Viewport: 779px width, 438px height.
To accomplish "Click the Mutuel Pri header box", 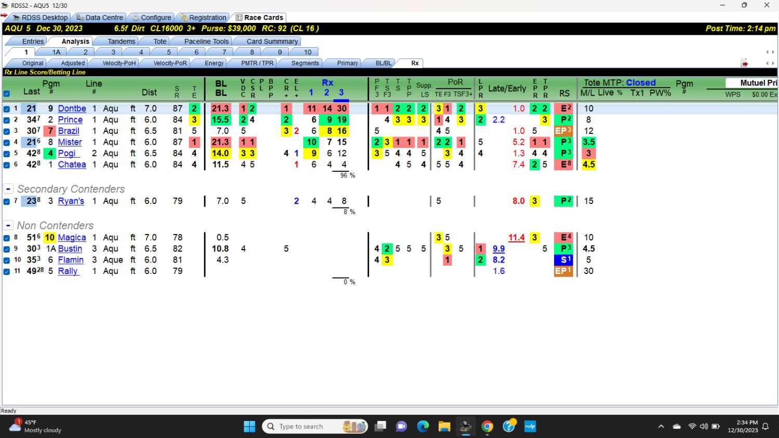I will pos(751,83).
